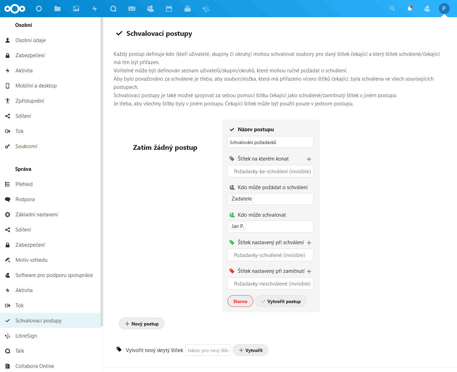457x372 pixels.
Task: Open Zpřístupnění section
Action: 50,101
